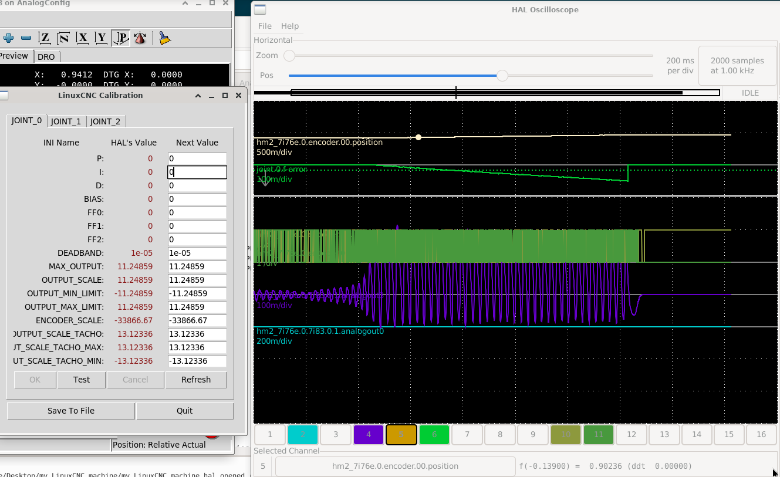
Task: Toggle oscilloscope channel 4 button
Action: (369, 435)
